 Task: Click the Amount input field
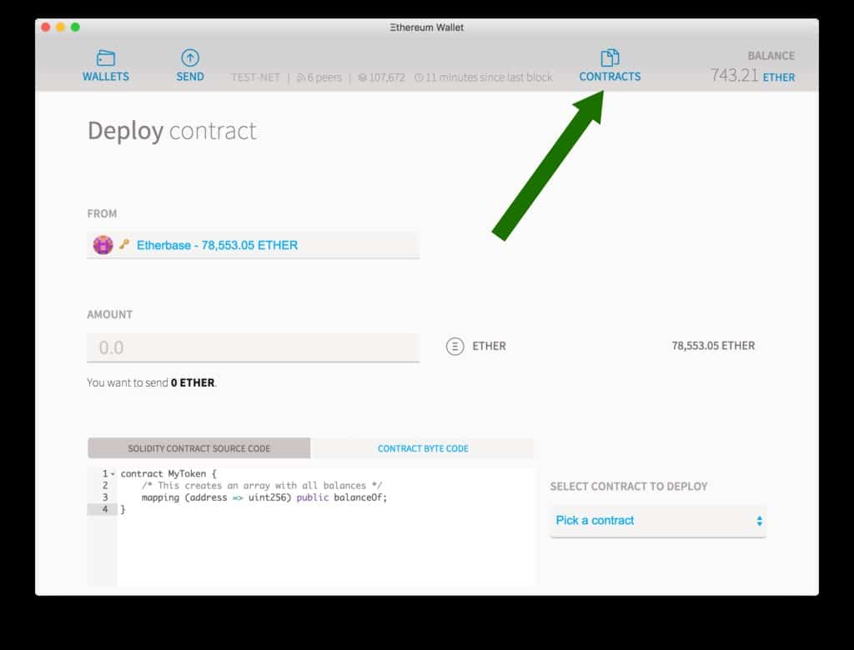[254, 347]
